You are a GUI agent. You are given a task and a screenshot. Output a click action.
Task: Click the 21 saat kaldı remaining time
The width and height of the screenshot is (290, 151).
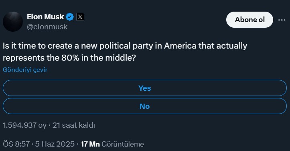(x=74, y=125)
